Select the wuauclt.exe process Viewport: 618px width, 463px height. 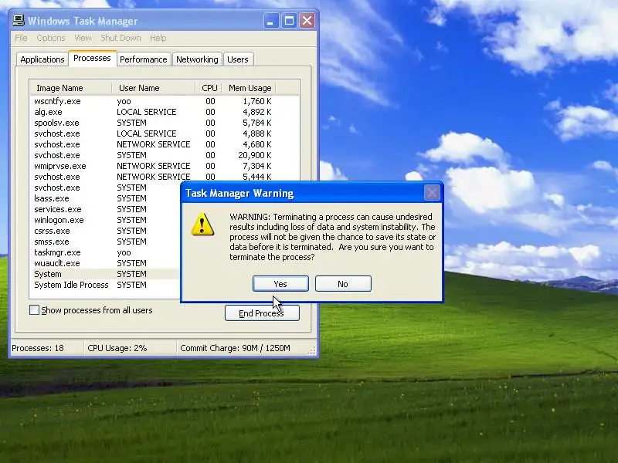point(106,263)
